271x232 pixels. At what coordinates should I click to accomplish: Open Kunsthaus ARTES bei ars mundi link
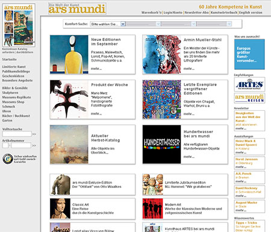(x=190, y=229)
